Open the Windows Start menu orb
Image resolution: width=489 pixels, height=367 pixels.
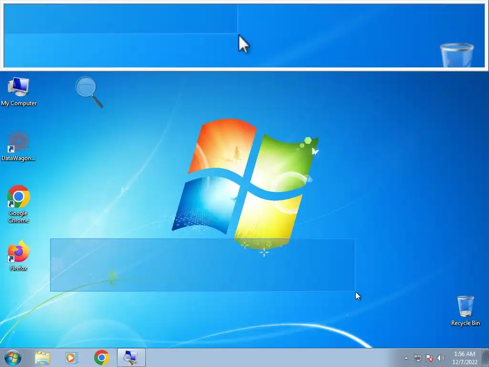(13, 357)
